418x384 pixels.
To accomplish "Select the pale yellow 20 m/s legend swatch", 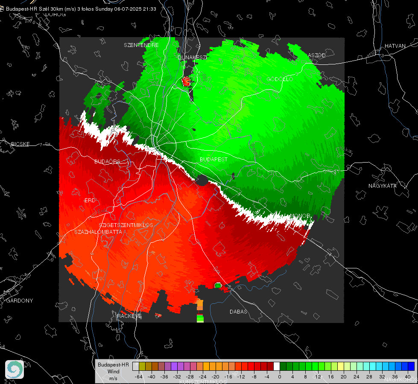I will click(x=341, y=366).
